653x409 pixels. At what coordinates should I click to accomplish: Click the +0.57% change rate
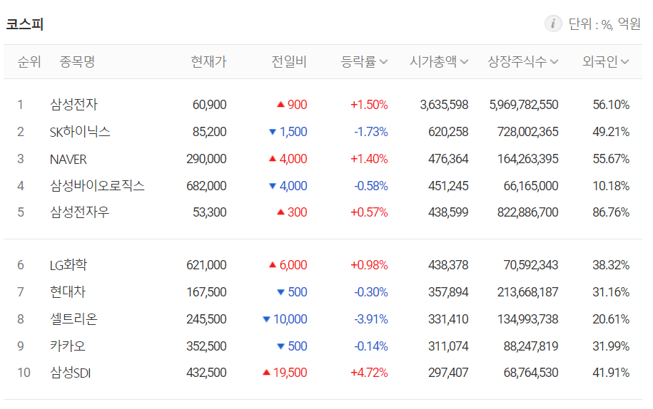[369, 212]
